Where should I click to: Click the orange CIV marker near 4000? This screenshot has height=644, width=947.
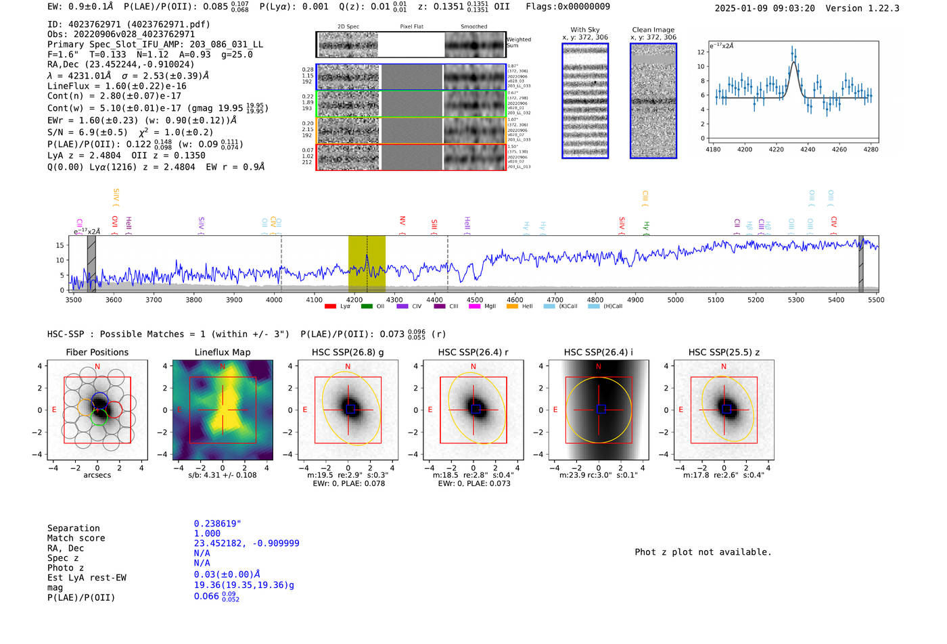click(273, 225)
